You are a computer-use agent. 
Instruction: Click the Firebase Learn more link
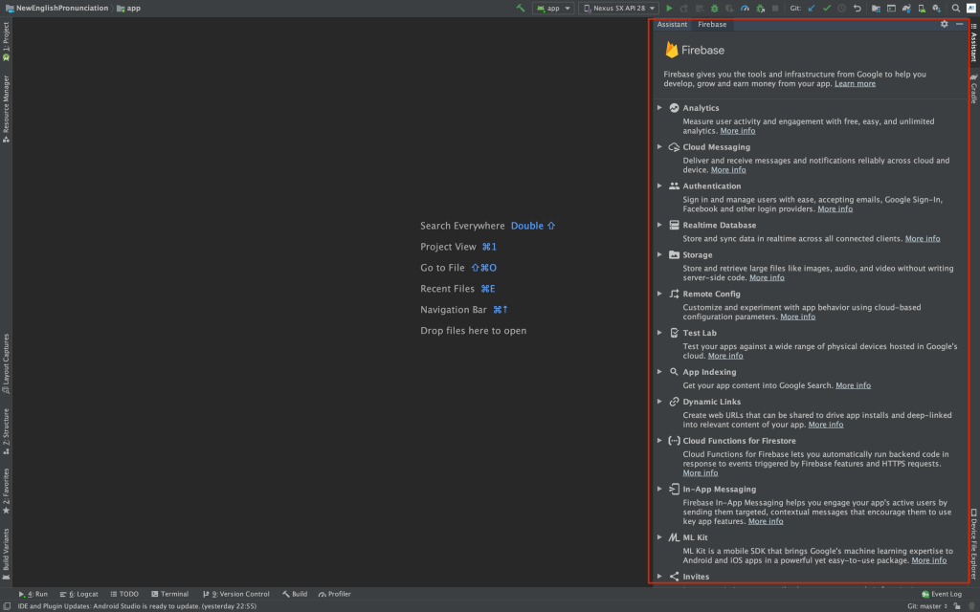855,84
